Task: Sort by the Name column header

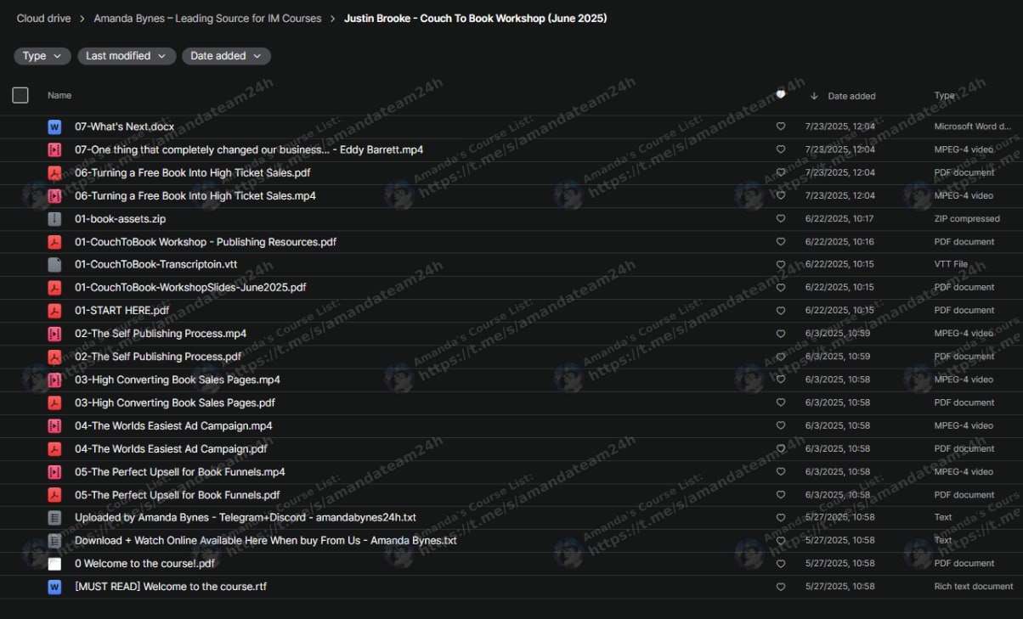Action: point(59,95)
